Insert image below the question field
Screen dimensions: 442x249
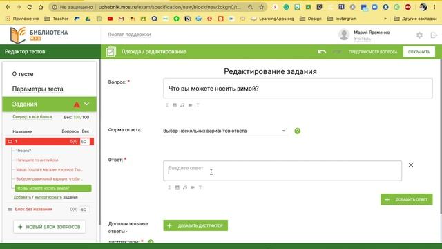pyautogui.click(x=175, y=105)
